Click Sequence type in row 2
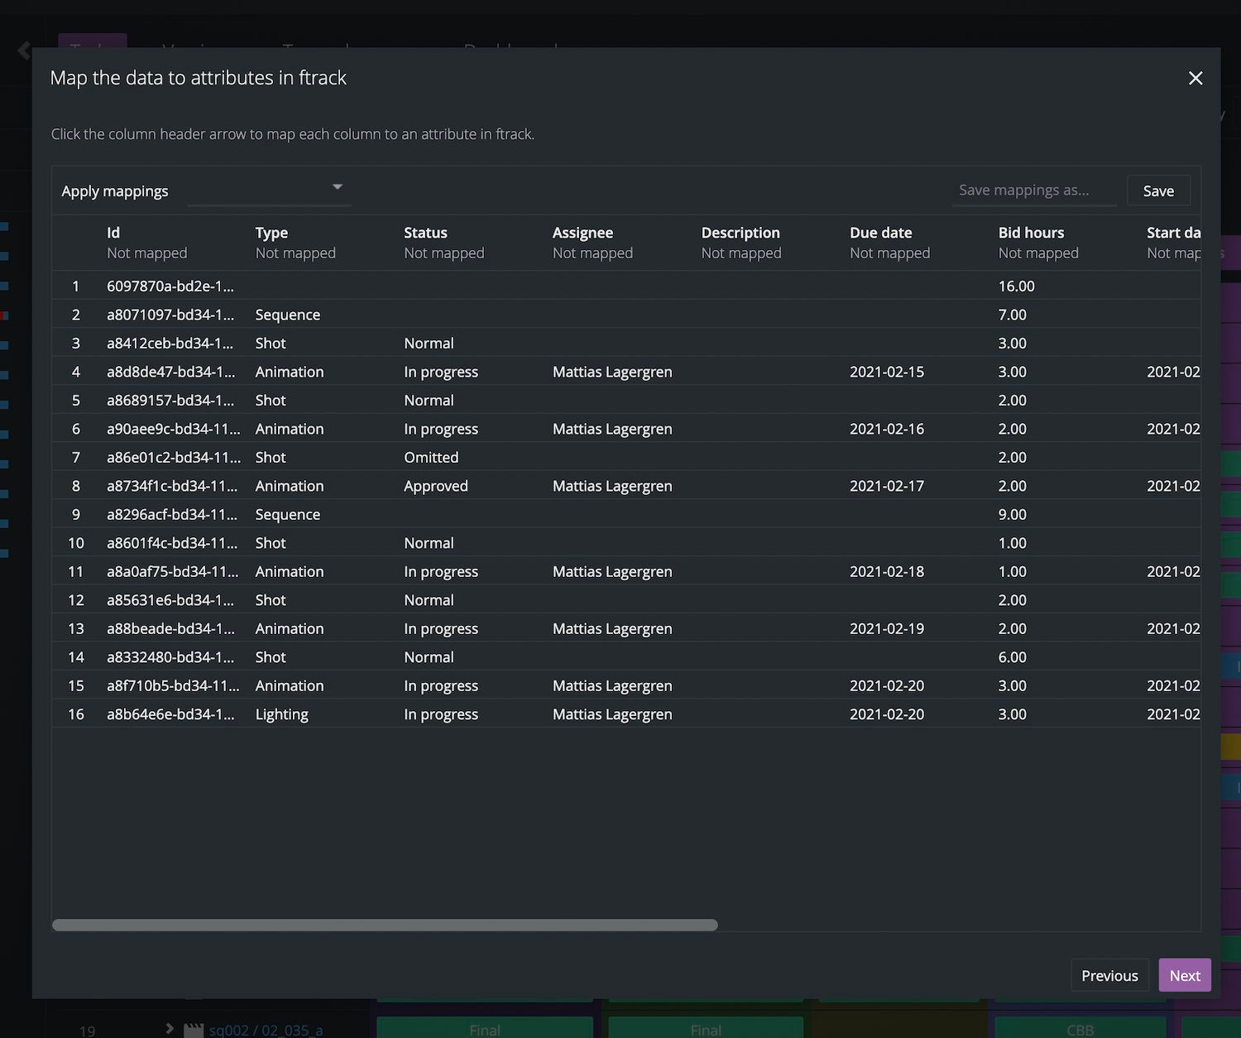Screen dimensions: 1241x1038 (287, 315)
